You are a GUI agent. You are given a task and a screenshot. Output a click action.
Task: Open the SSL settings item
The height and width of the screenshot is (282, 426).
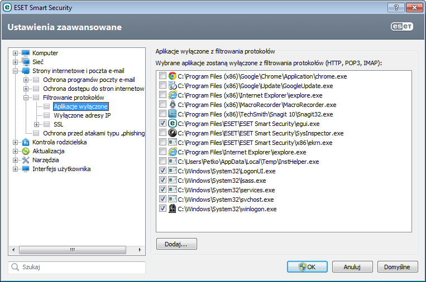point(59,124)
